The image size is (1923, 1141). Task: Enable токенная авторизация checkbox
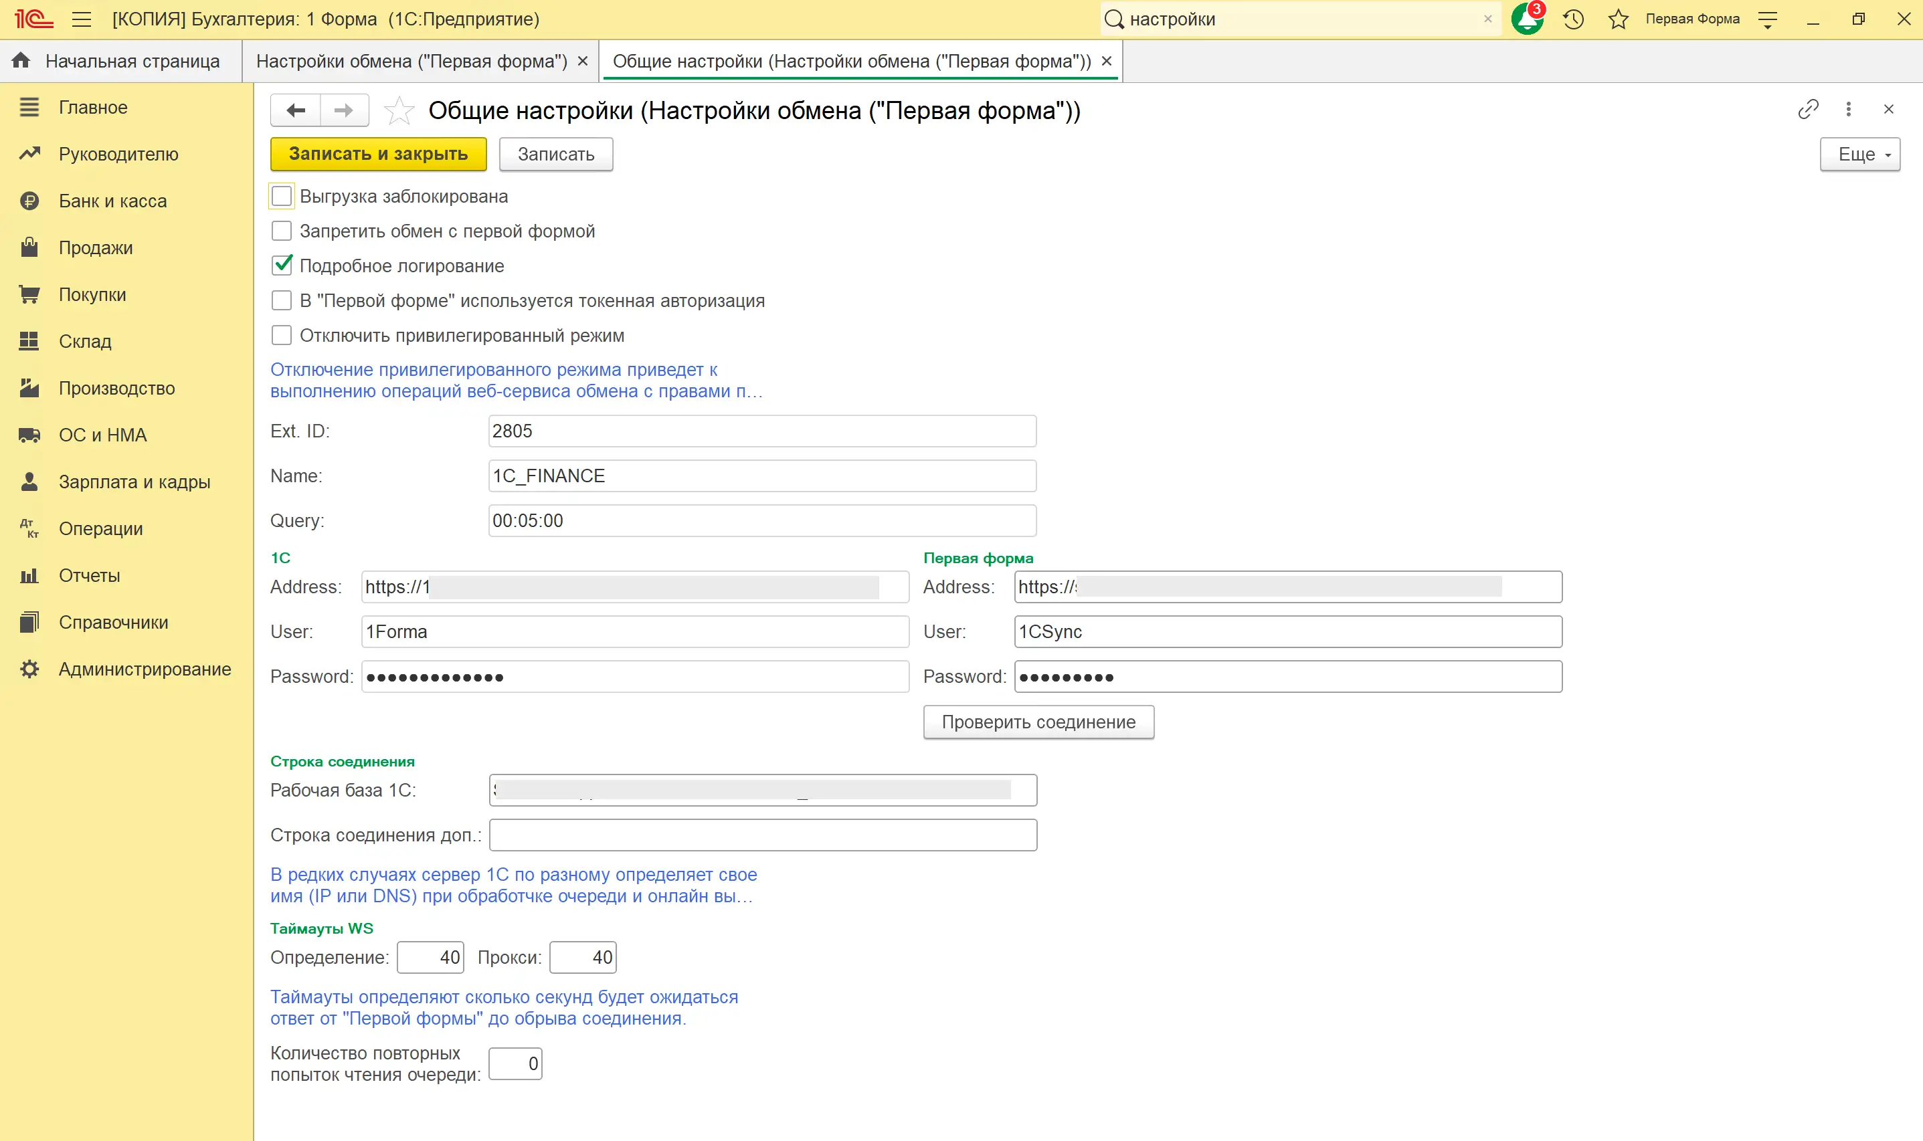tap(282, 300)
